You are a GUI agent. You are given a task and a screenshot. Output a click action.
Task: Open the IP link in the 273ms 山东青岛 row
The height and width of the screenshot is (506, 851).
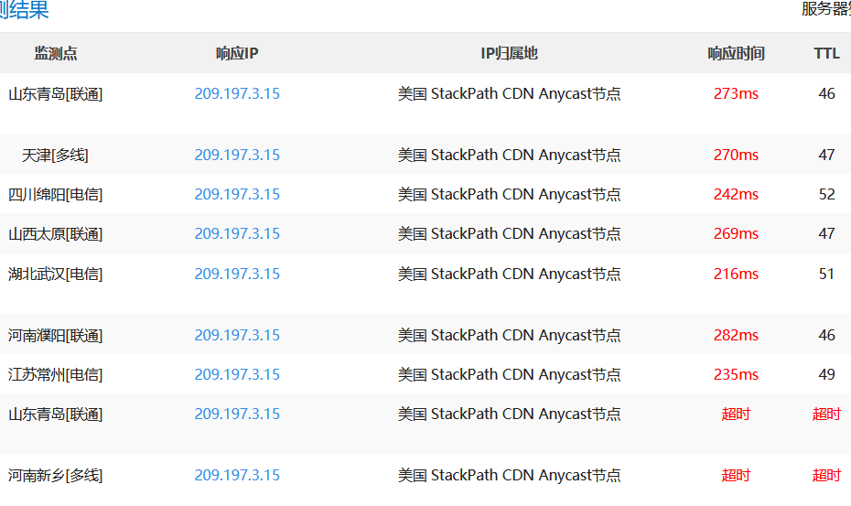coord(237,93)
